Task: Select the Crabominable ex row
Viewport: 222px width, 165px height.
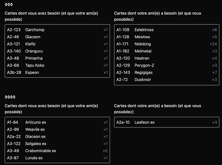Action: coord(57,151)
